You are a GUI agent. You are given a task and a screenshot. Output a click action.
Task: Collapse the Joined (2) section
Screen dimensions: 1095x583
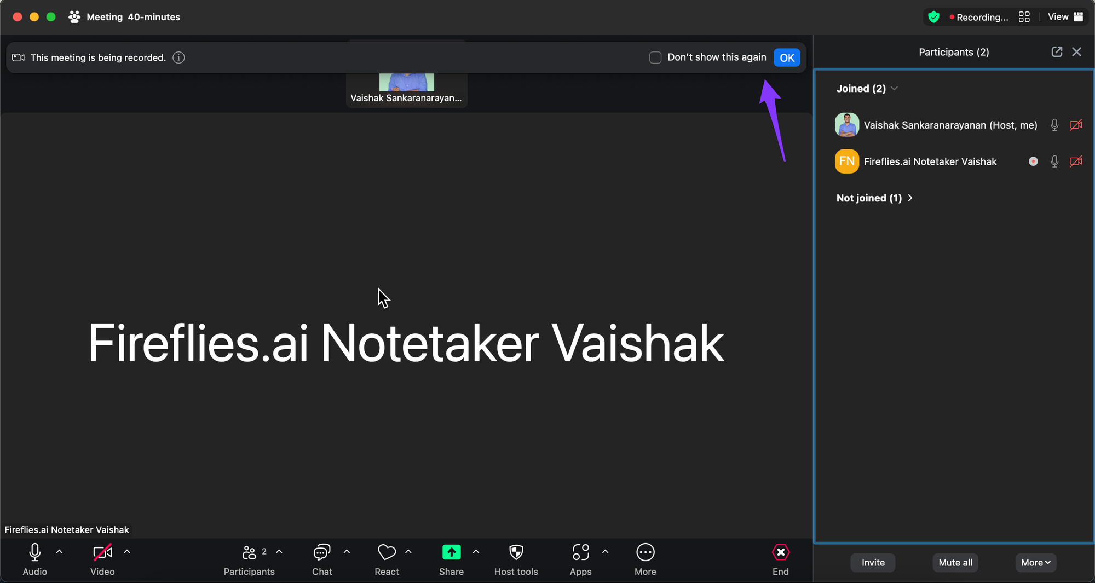pyautogui.click(x=867, y=89)
